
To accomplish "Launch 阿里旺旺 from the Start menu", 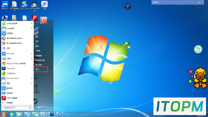I will point(17,93).
